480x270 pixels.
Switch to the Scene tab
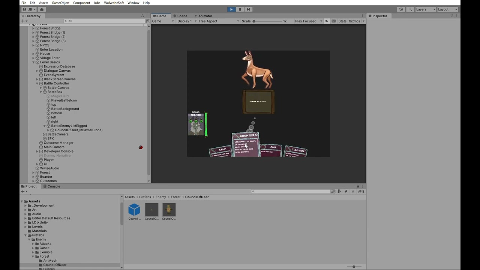(180, 16)
